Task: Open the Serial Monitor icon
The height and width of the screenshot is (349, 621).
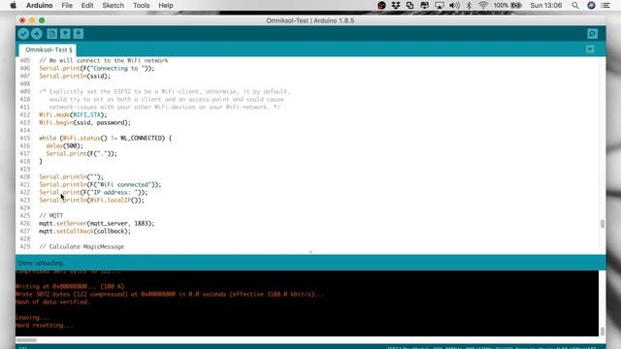Action: click(x=593, y=34)
